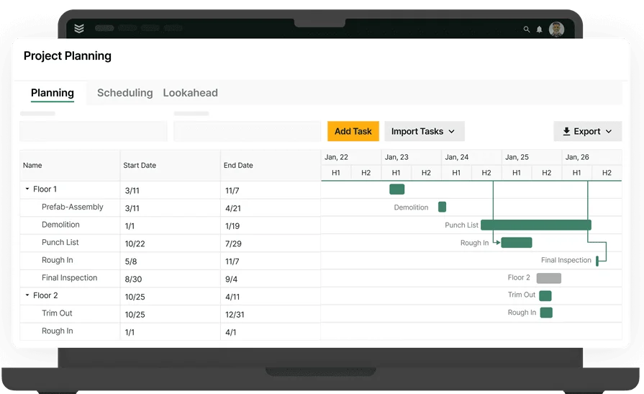Viewport: 644px width, 394px height.
Task: Click the Start Date column header
Action: tap(140, 166)
